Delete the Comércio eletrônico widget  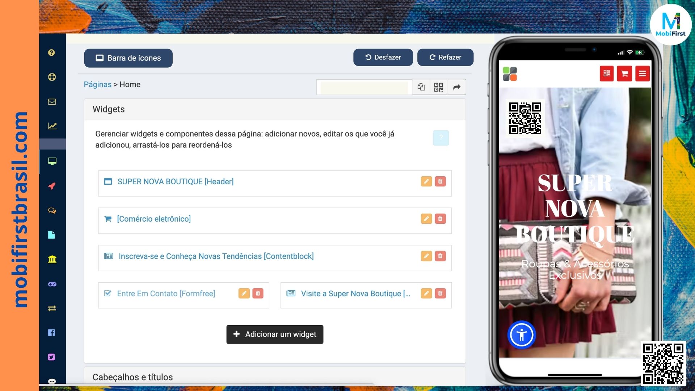coord(440,219)
